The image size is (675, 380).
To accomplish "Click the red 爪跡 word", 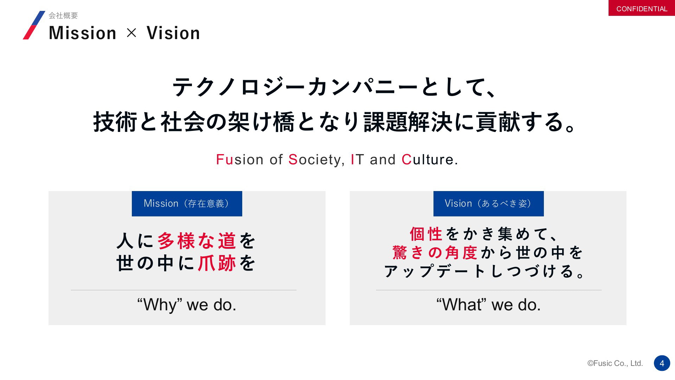I will tap(217, 263).
